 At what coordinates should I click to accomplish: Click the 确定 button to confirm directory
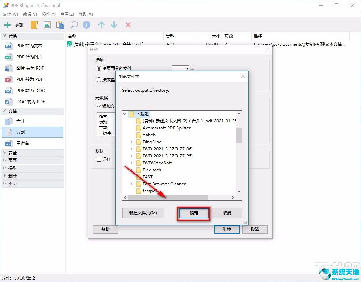(x=193, y=213)
